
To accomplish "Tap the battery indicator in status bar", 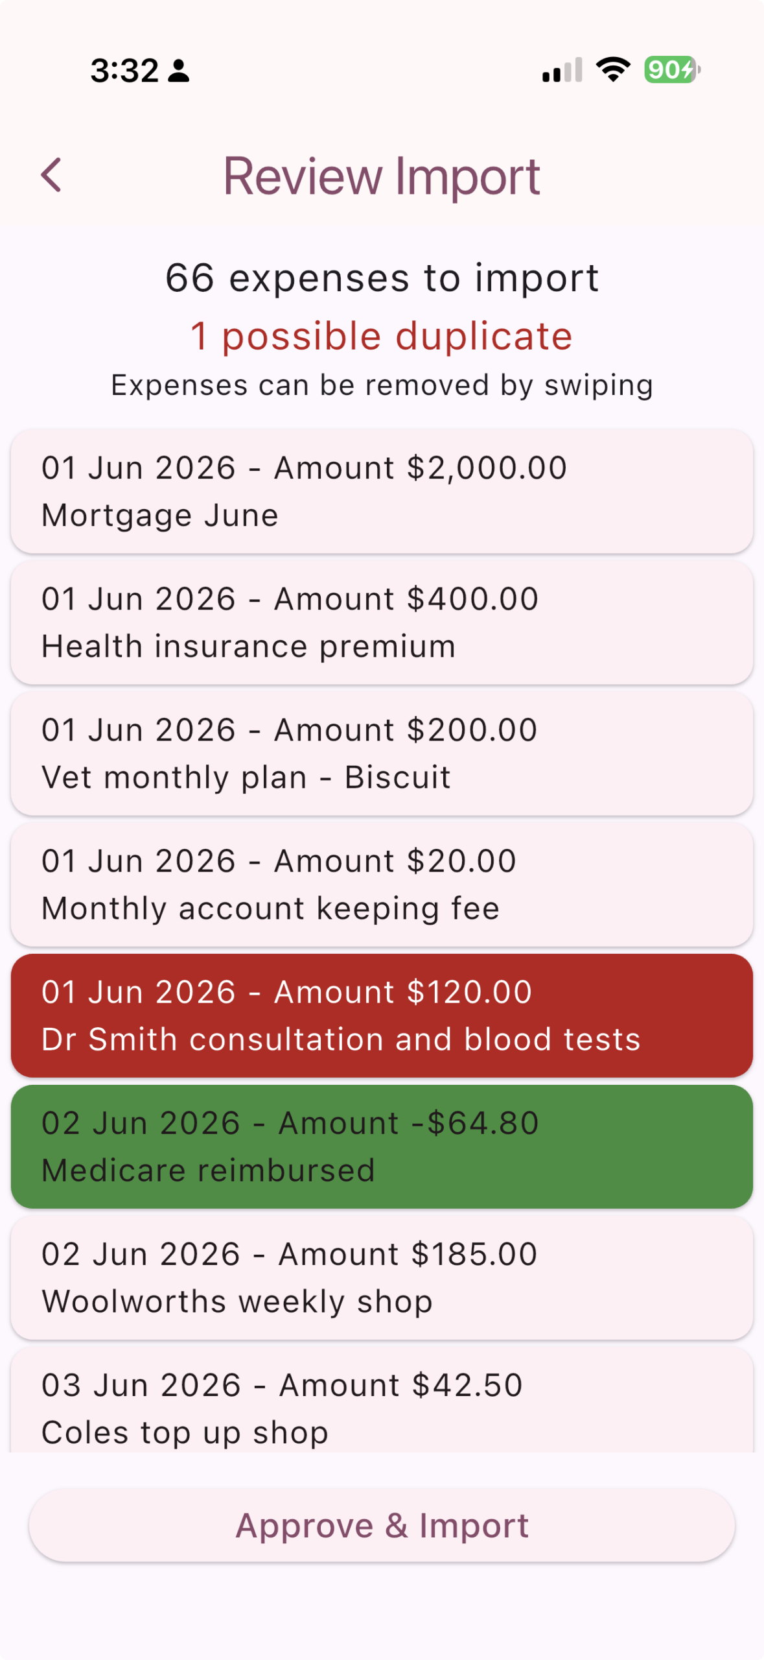I will (x=672, y=69).
